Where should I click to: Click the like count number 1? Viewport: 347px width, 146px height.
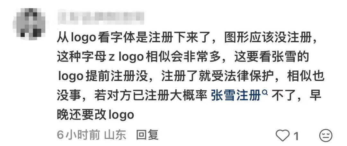coord(296,136)
